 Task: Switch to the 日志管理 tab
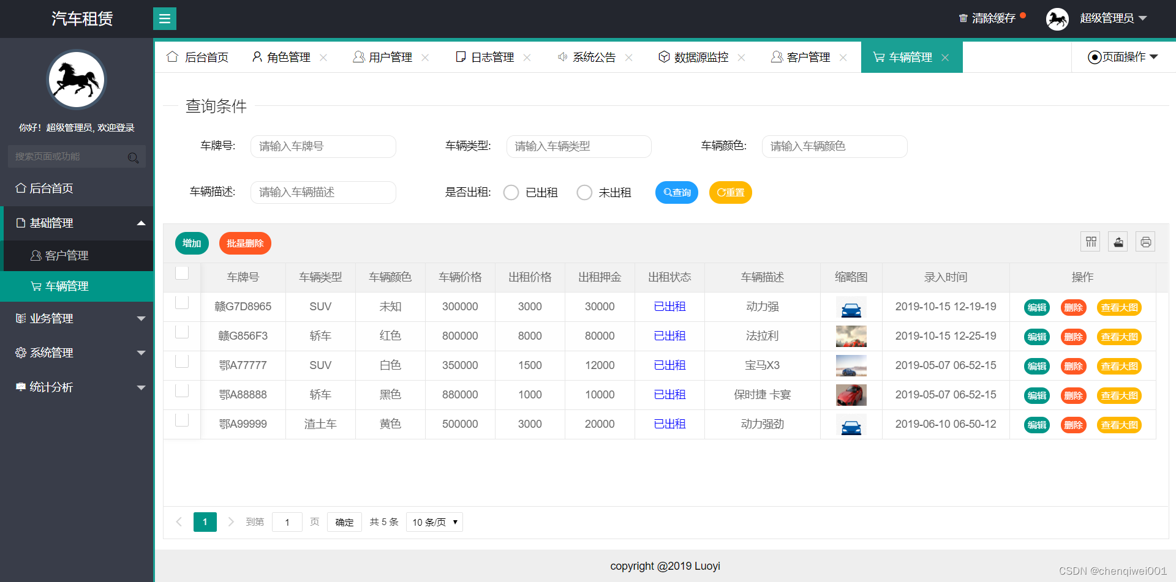(492, 57)
